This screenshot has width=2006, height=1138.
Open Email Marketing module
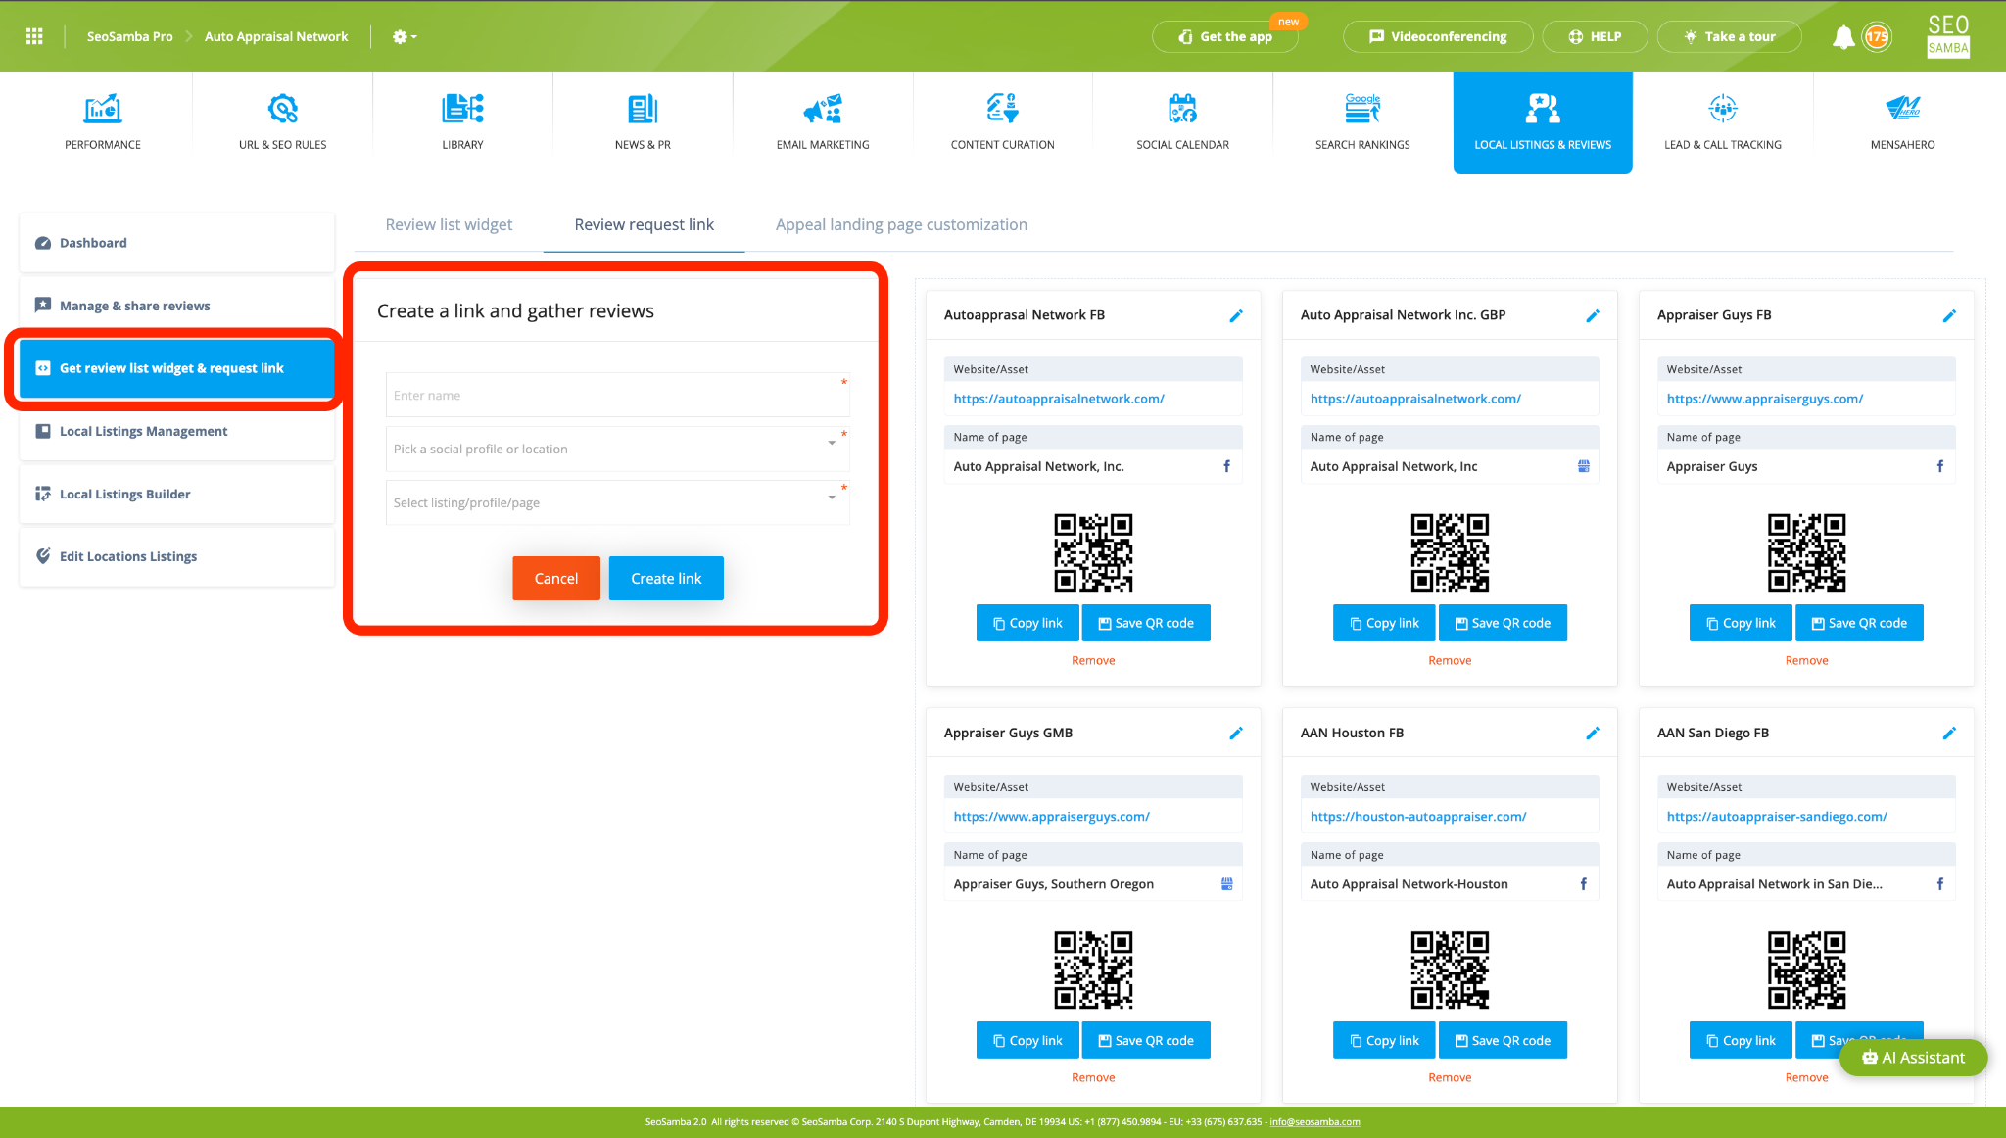point(823,122)
